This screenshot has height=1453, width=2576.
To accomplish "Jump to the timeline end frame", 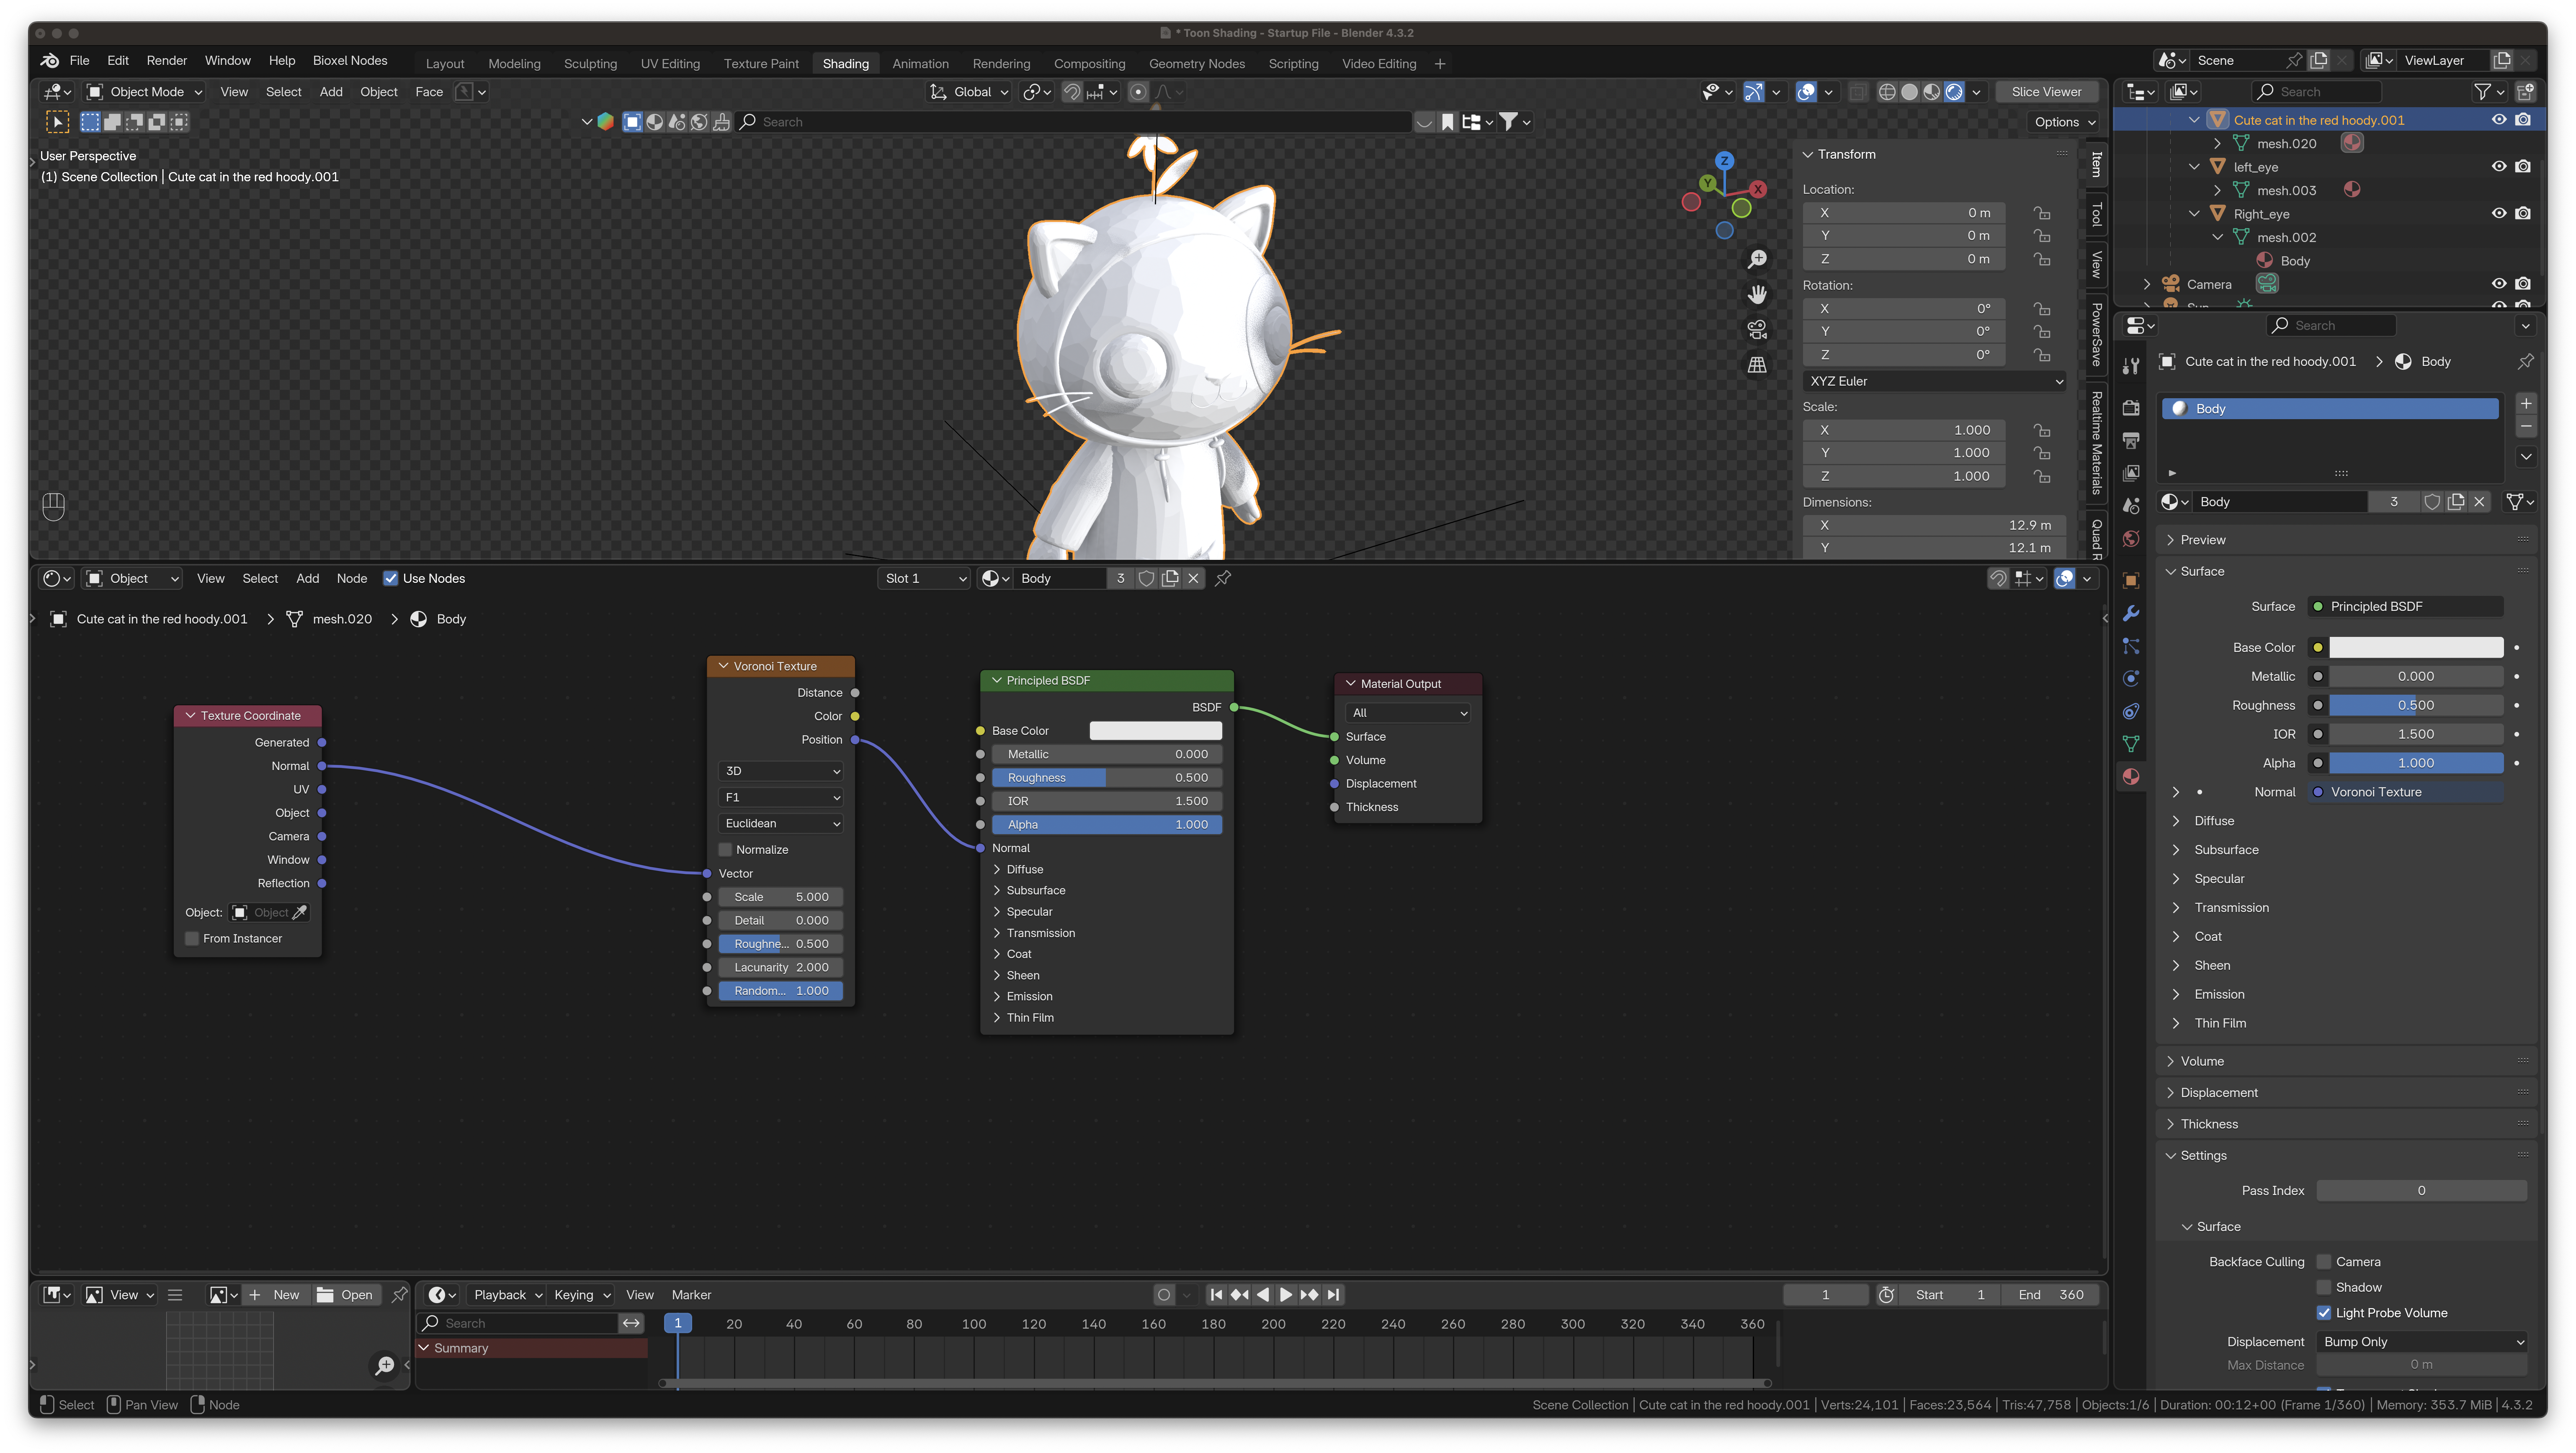I will (1333, 1295).
